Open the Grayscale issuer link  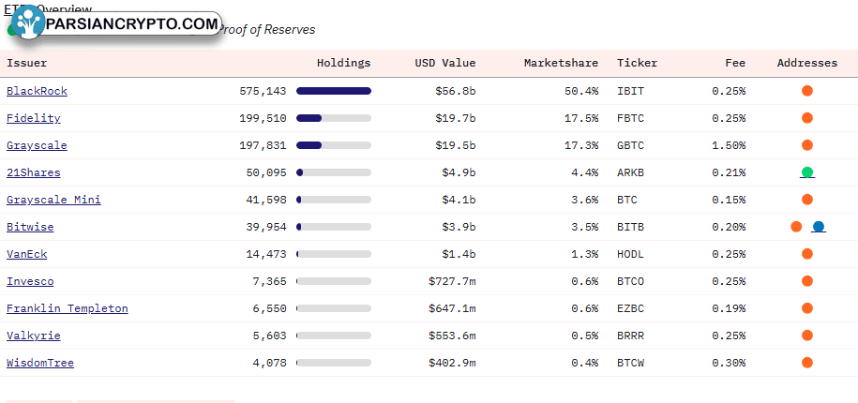[x=37, y=145]
